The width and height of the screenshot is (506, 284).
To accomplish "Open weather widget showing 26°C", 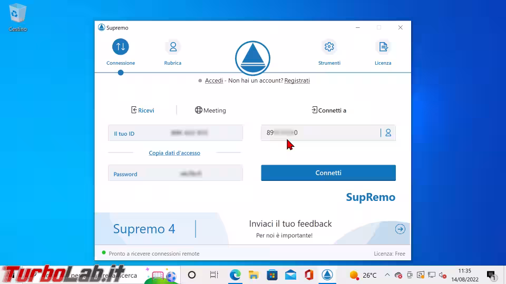I will pyautogui.click(x=363, y=275).
